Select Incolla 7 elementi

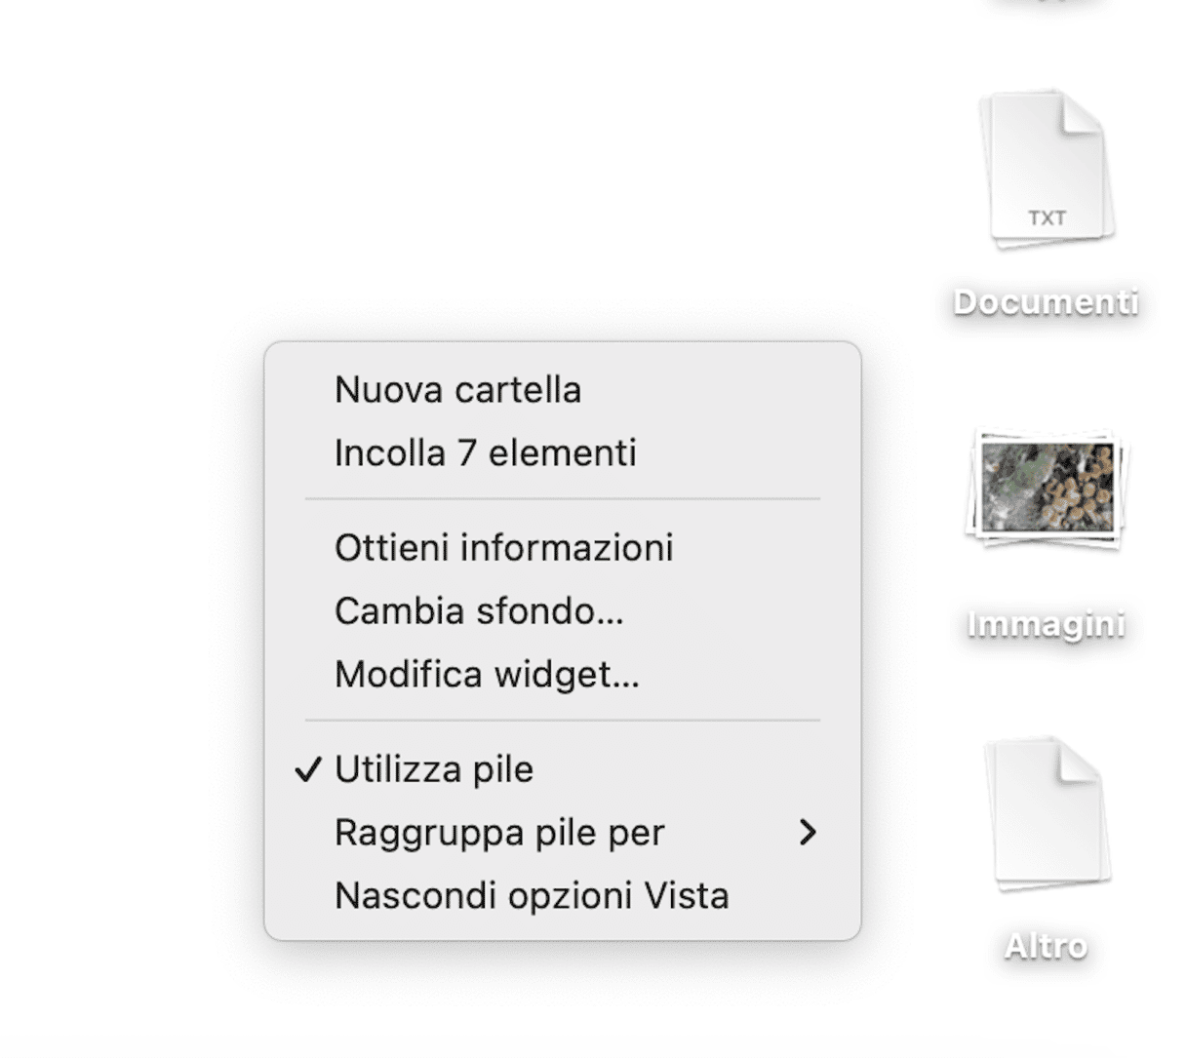click(563, 452)
